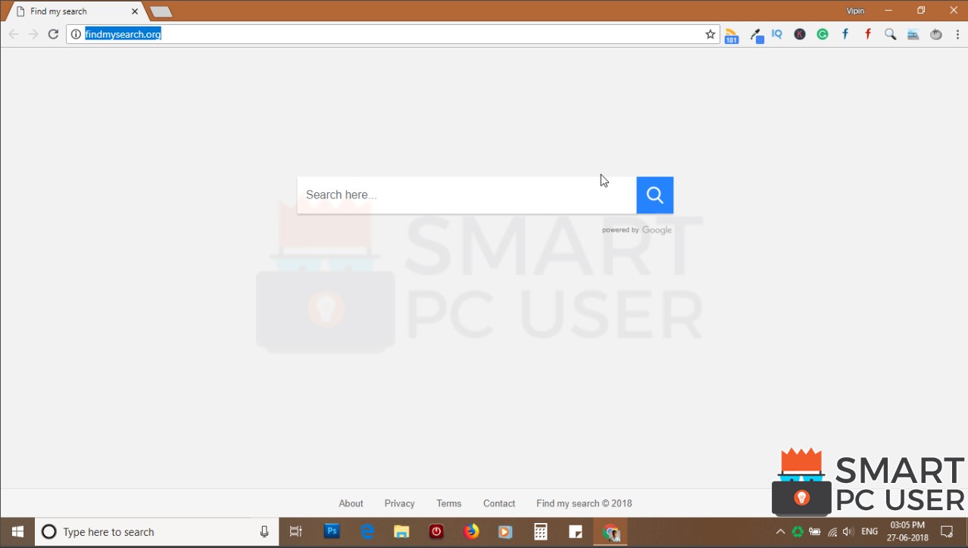
Task: Open the color picker eyedropper extension
Action: pos(756,35)
